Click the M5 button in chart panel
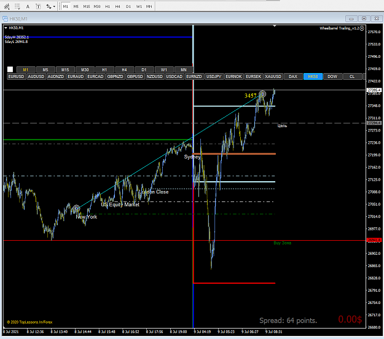The width and height of the screenshot is (384, 339). (x=45, y=70)
